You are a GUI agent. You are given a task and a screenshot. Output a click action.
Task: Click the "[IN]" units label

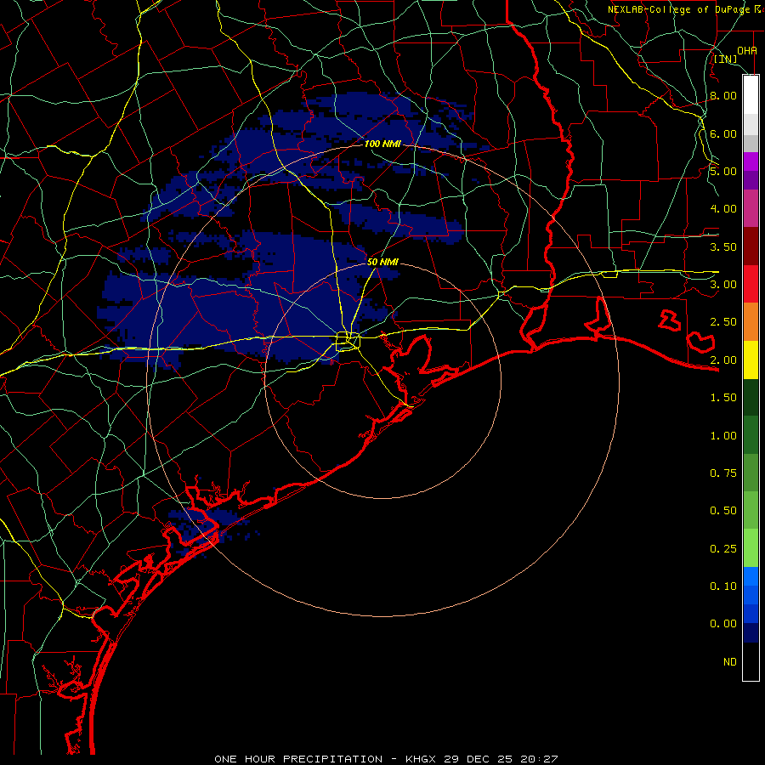tap(726, 59)
